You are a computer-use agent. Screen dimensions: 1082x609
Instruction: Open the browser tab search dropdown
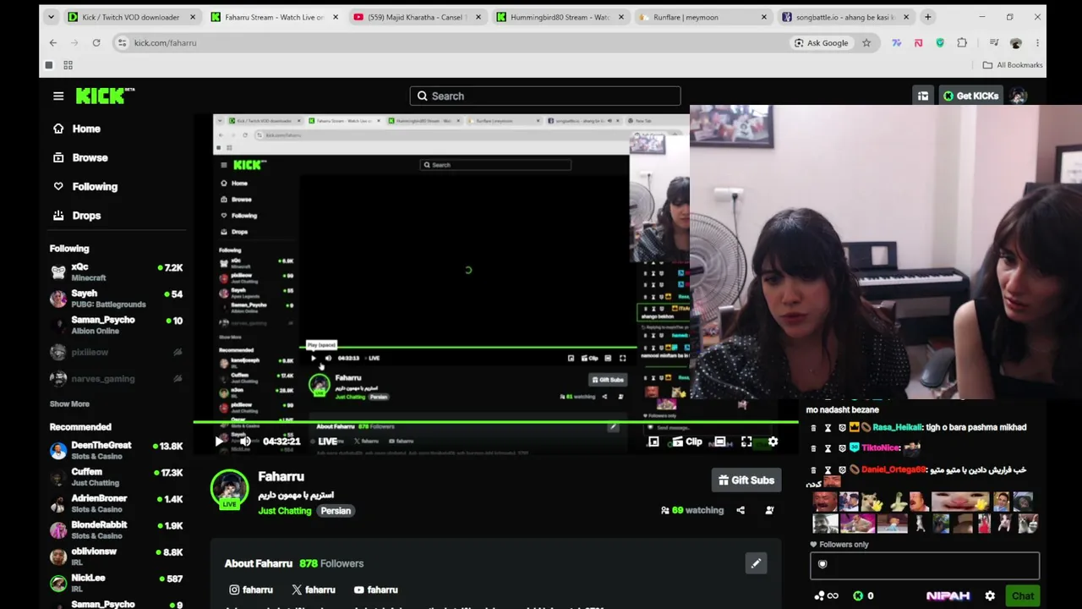[x=51, y=17]
